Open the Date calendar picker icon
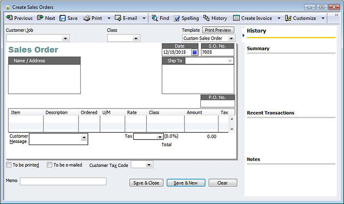 [x=194, y=52]
